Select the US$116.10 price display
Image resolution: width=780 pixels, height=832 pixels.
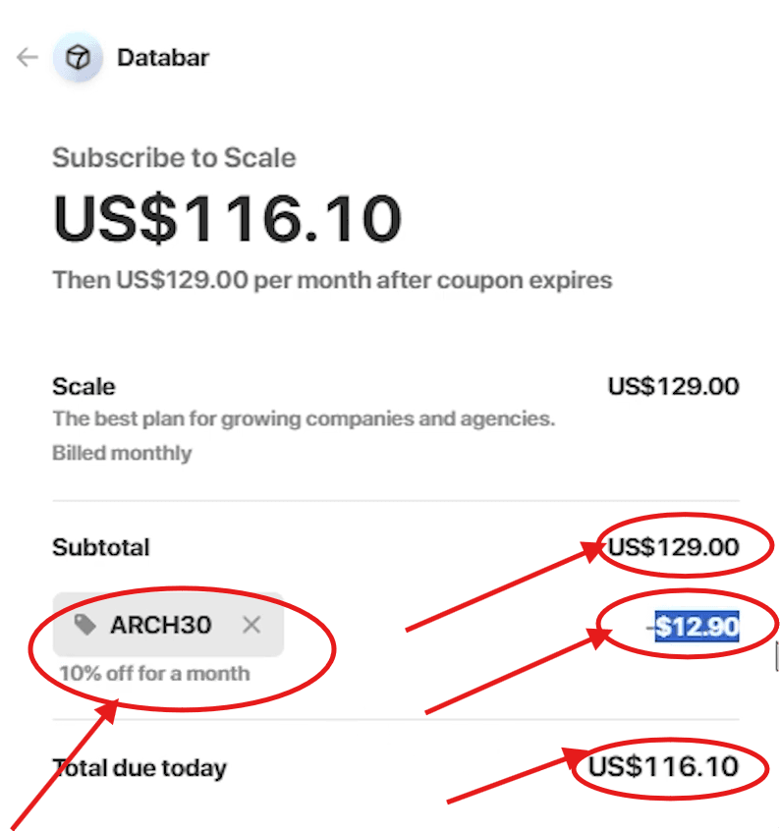click(226, 216)
